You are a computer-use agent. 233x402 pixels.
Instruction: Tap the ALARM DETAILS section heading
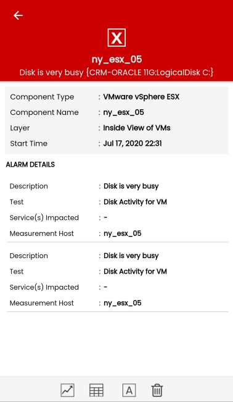click(30, 165)
